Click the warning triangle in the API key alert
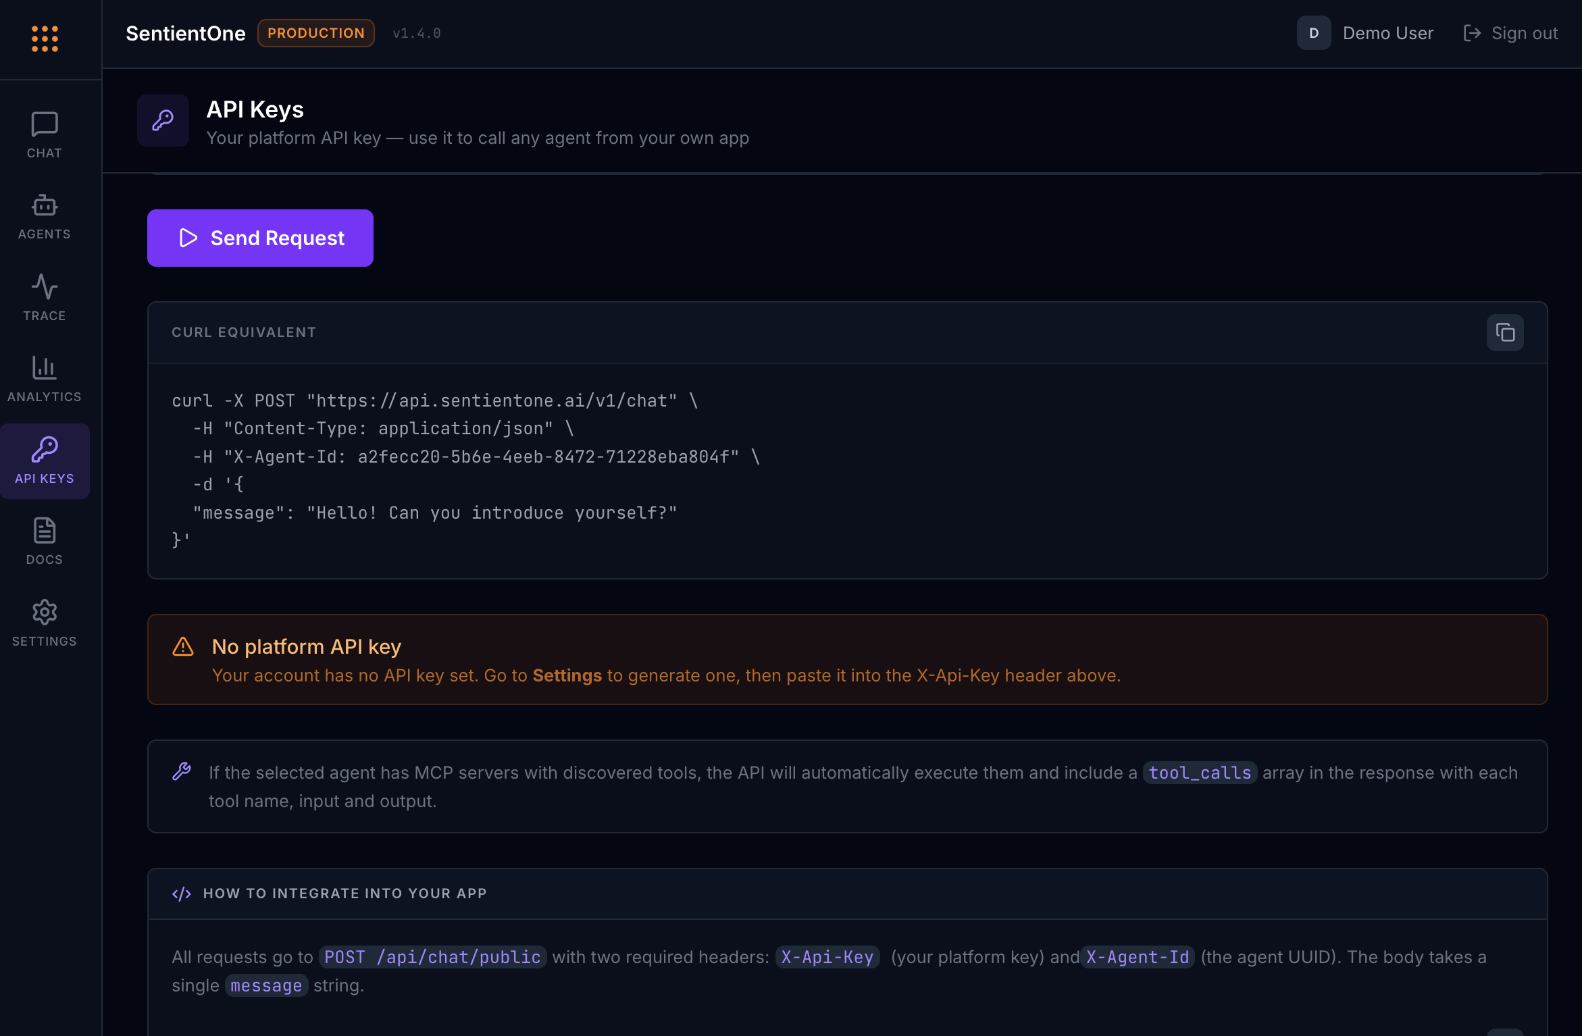 point(183,646)
